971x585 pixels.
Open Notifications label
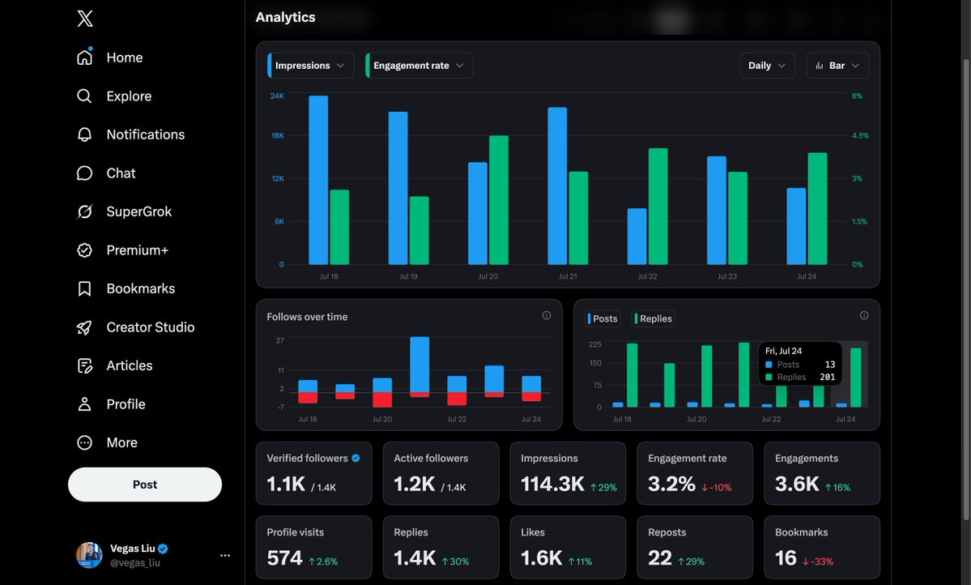[146, 135]
